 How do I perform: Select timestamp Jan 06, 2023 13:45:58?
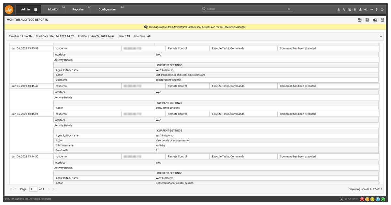tap(25, 48)
